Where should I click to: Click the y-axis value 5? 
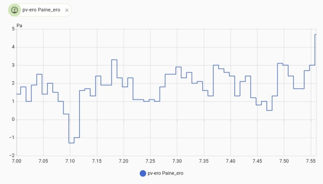13,29
